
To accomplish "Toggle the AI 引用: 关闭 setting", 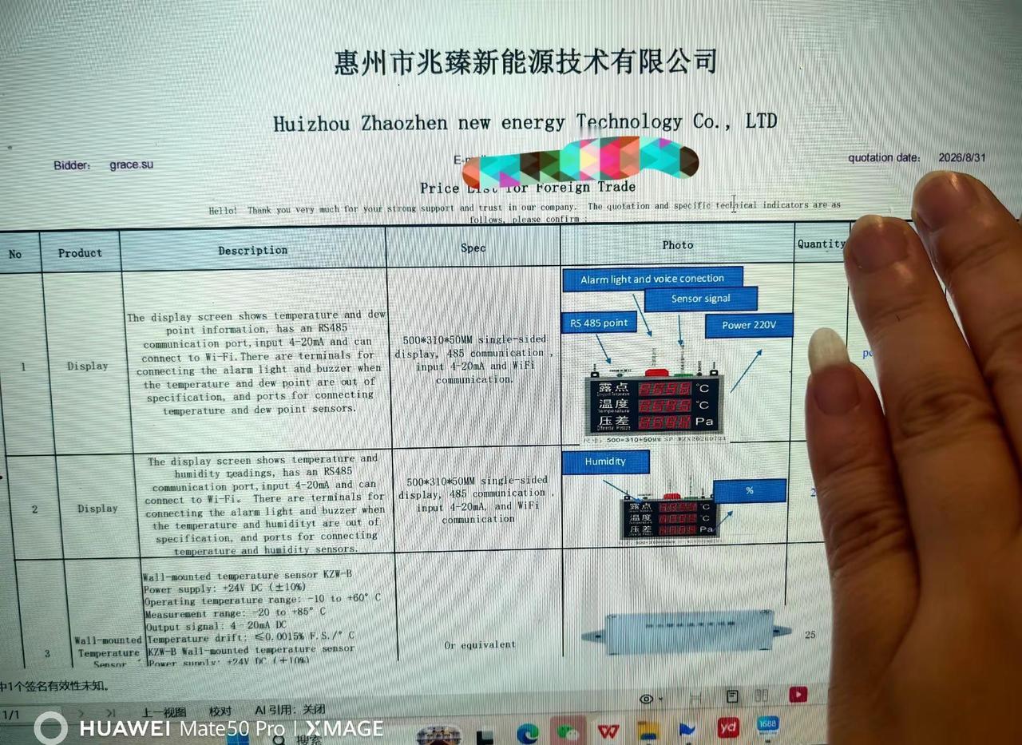I will tap(290, 709).
